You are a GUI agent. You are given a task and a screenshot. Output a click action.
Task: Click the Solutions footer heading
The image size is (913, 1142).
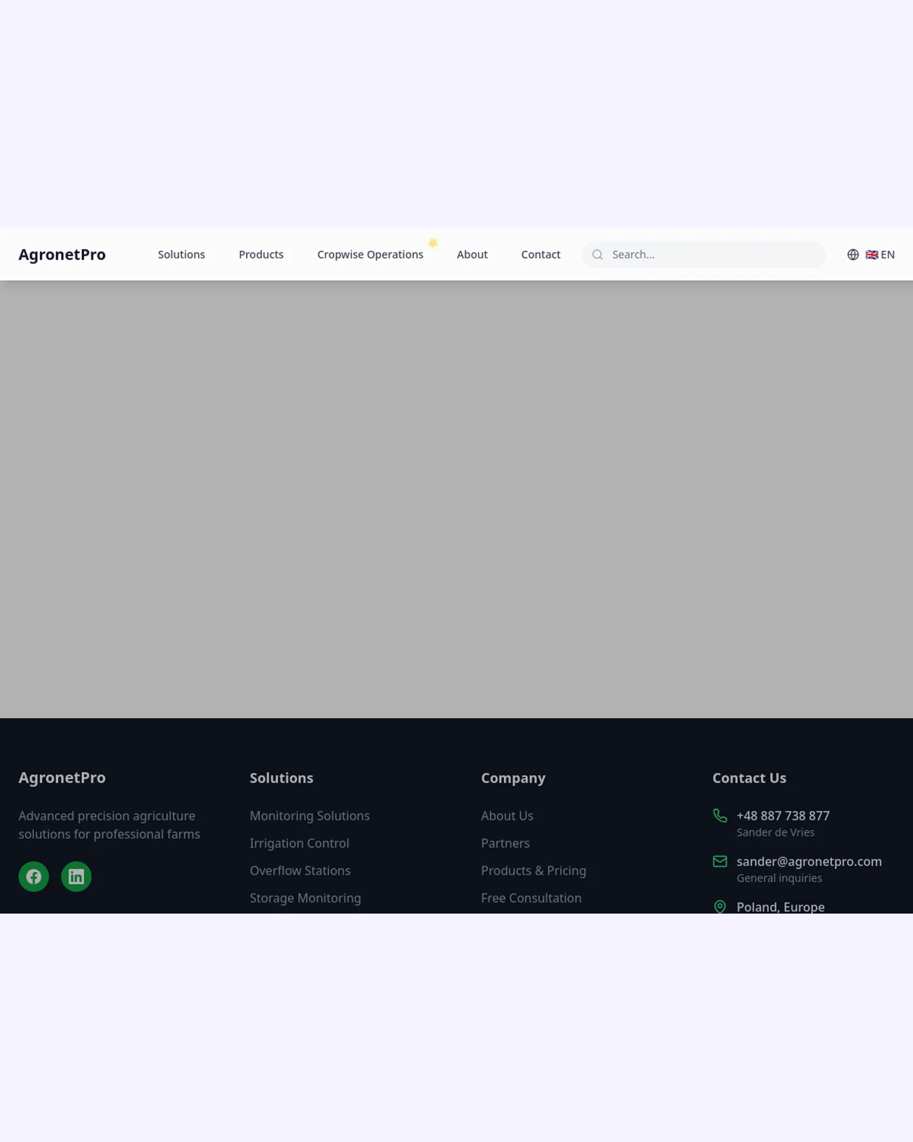click(x=281, y=778)
